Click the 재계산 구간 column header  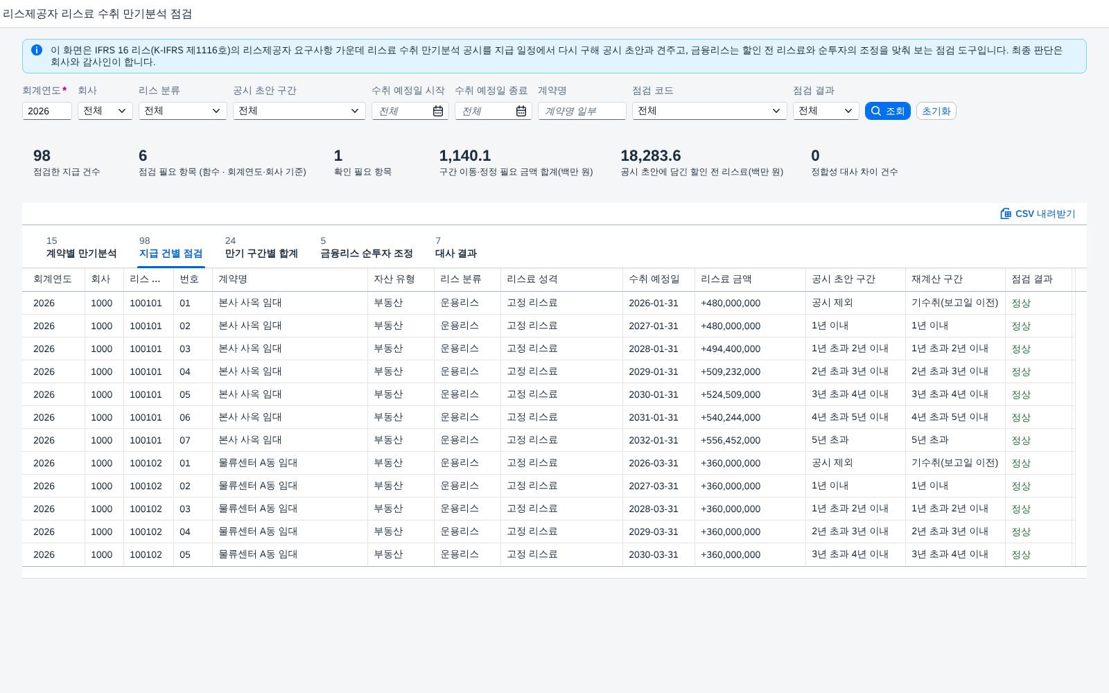[955, 279]
